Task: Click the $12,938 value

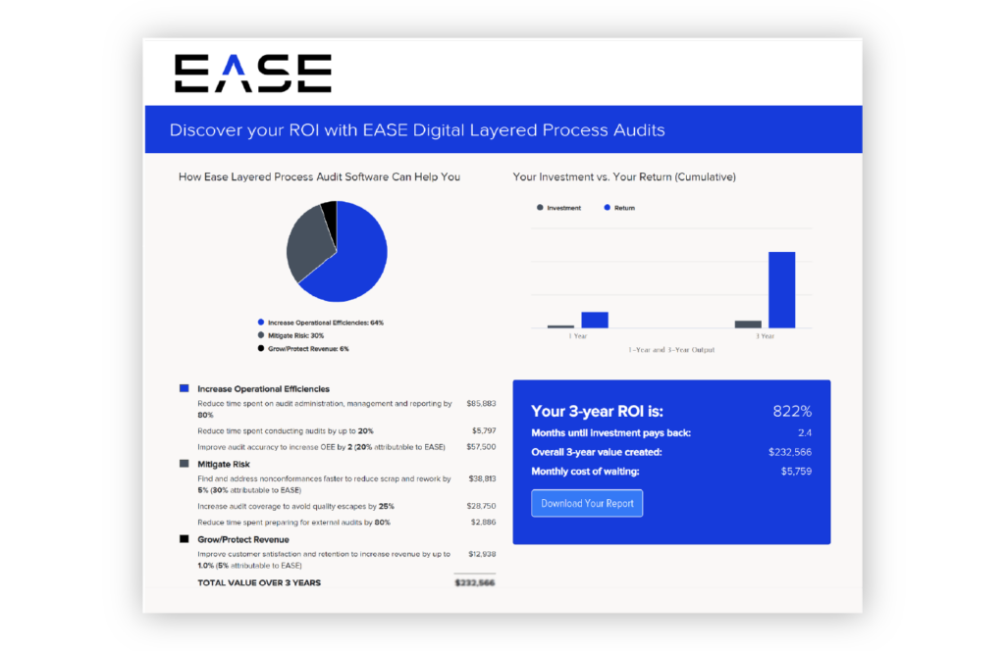Action: [x=482, y=554]
